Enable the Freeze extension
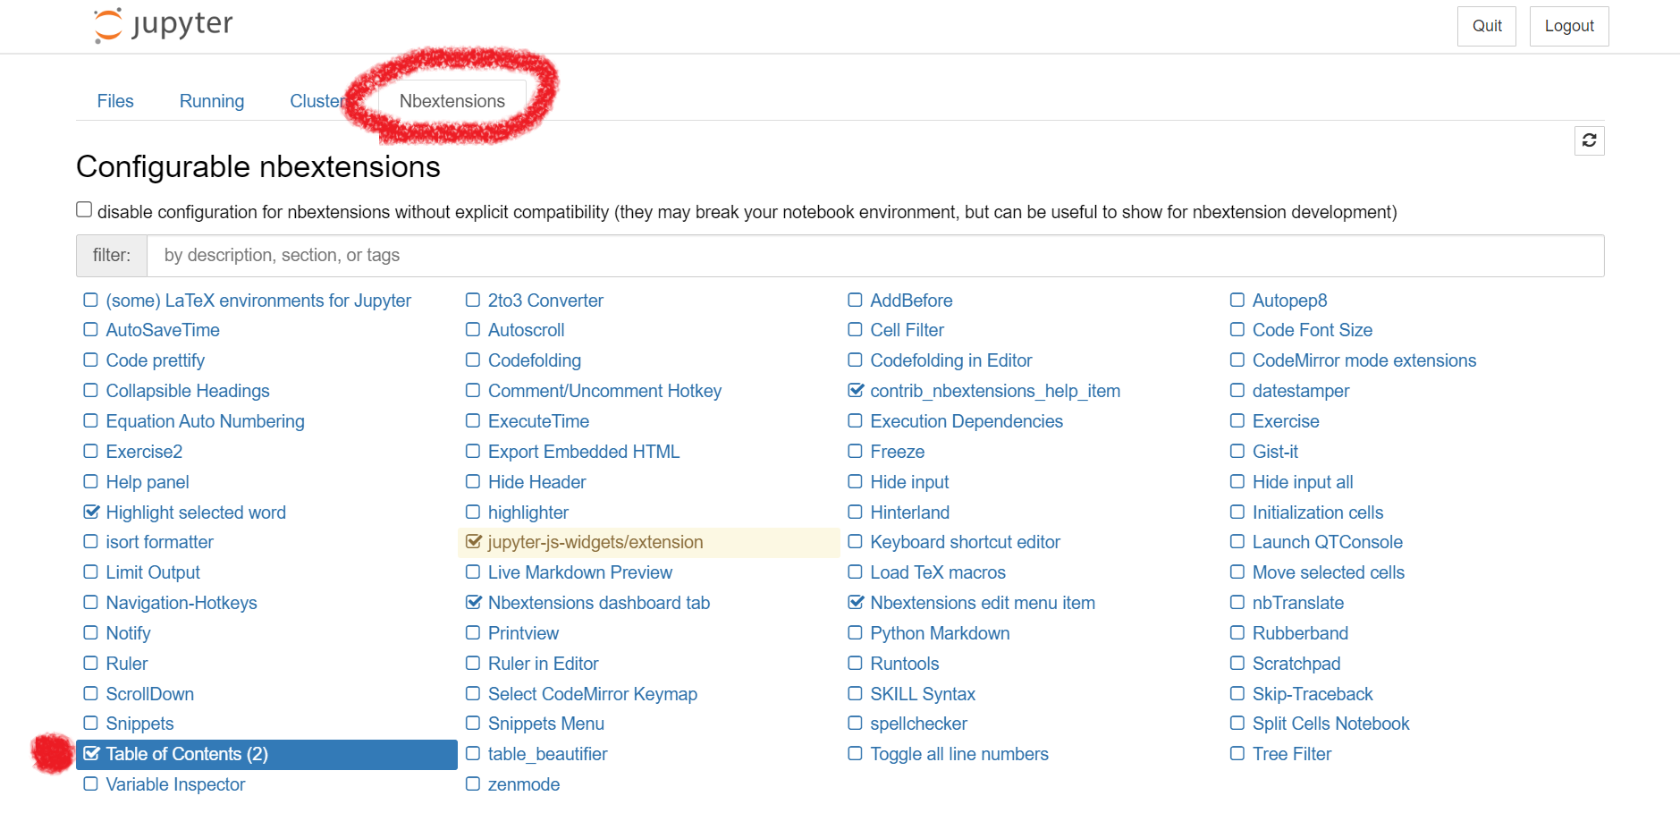1680x813 pixels. click(855, 452)
